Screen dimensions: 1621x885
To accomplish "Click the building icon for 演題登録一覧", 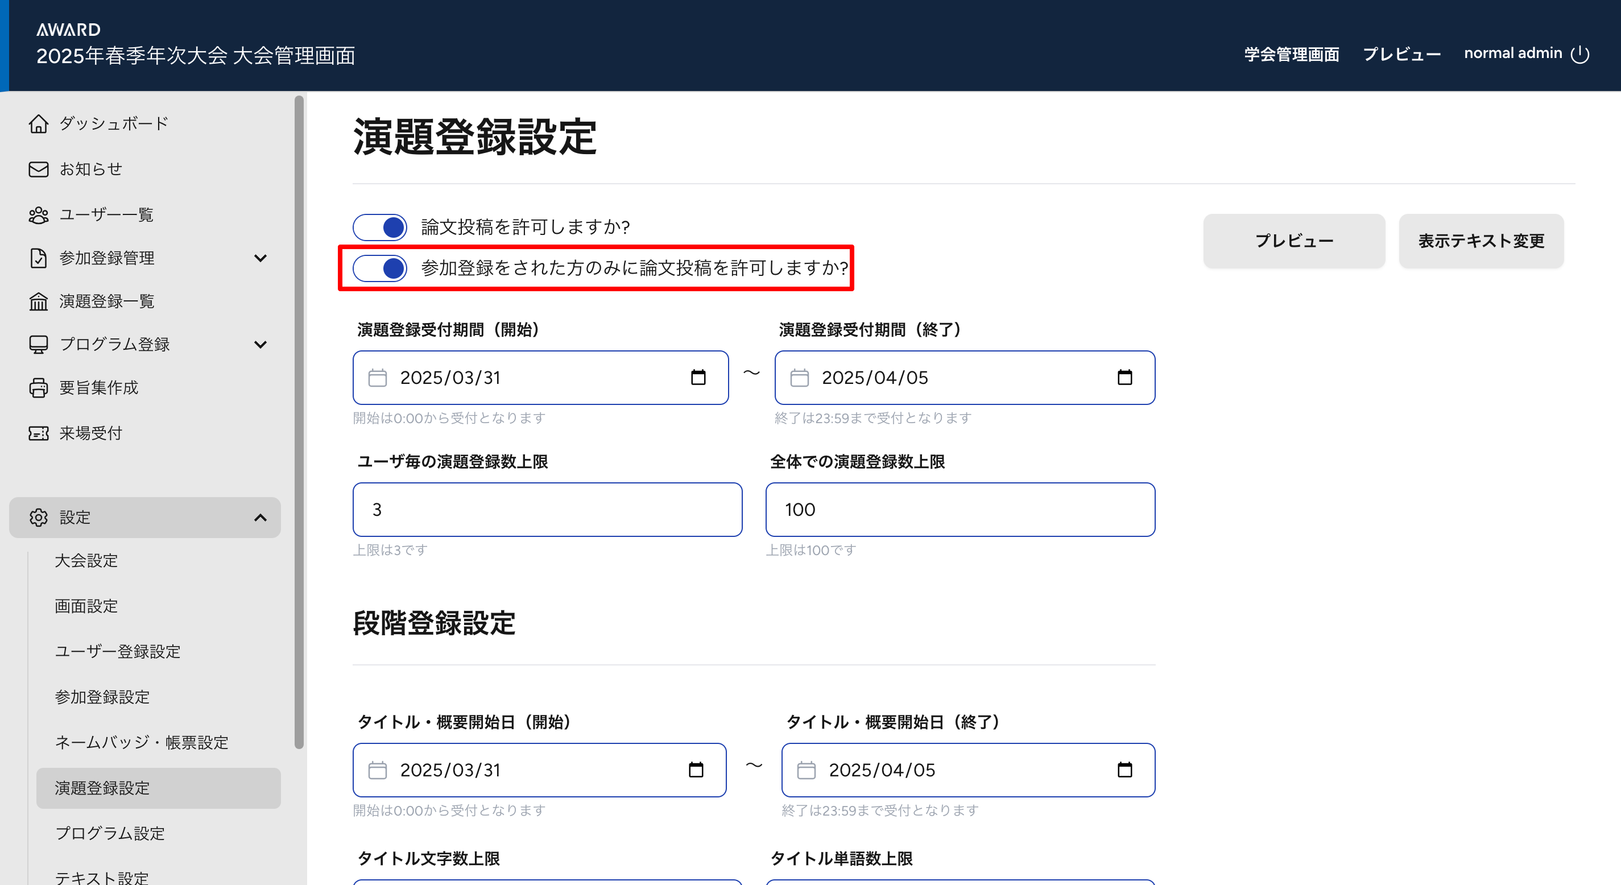I will (x=38, y=301).
